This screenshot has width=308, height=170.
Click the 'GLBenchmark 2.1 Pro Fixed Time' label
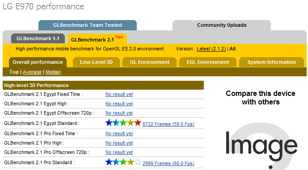pyautogui.click(x=41, y=133)
